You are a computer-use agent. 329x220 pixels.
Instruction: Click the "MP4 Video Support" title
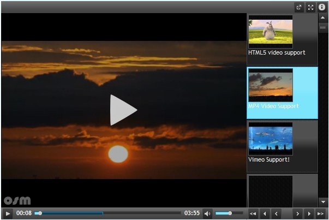(273, 106)
